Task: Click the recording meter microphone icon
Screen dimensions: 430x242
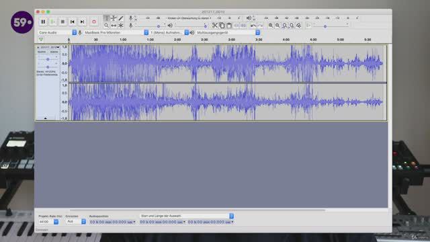Action: click(131, 18)
